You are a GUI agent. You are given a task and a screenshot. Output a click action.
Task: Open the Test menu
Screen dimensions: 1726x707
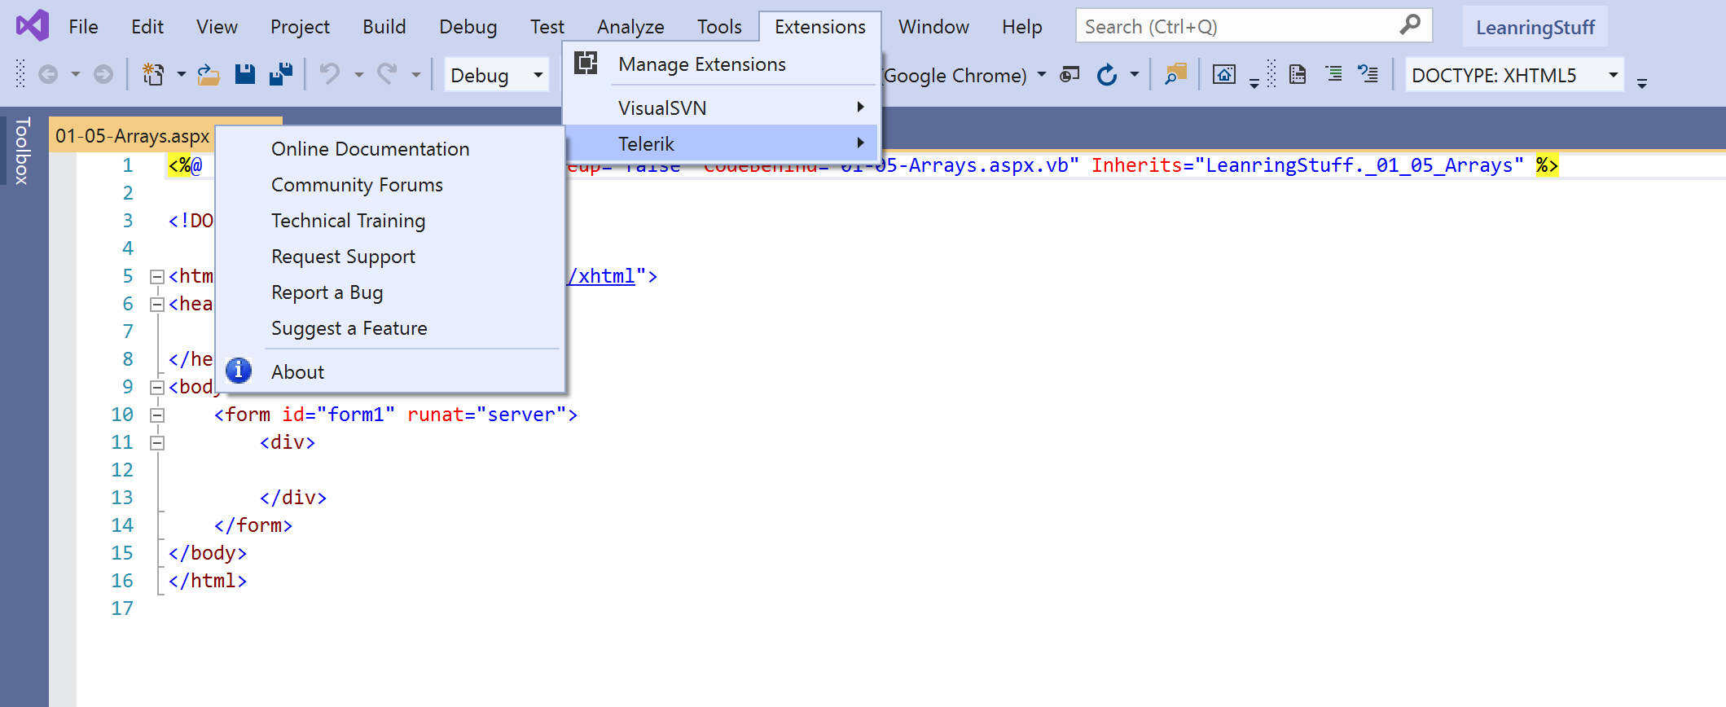pos(547,27)
